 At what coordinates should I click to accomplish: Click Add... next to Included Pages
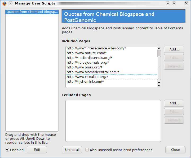click(174, 49)
